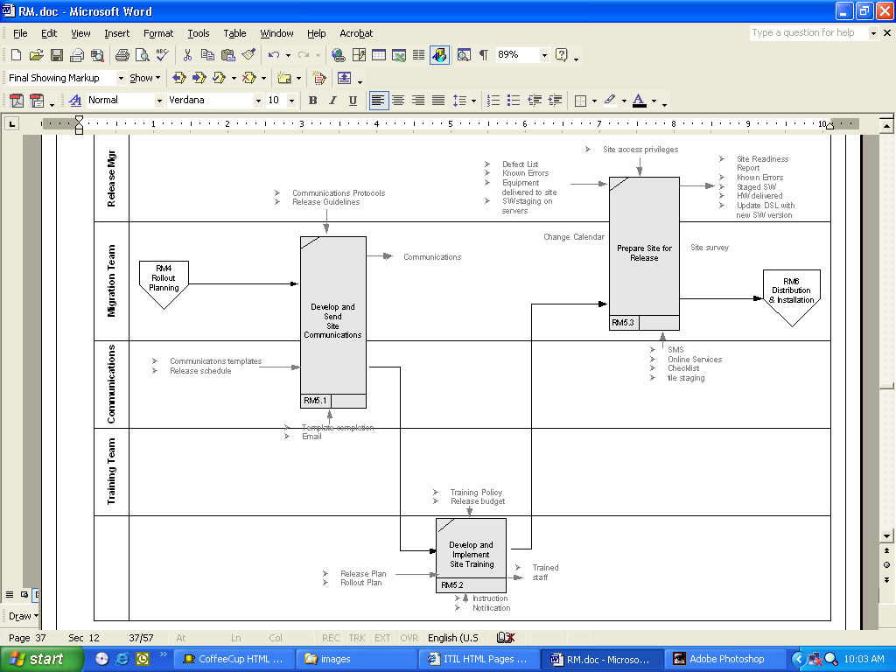The height and width of the screenshot is (672, 896).
Task: Open the 89% zoom dropdown
Action: 544,55
